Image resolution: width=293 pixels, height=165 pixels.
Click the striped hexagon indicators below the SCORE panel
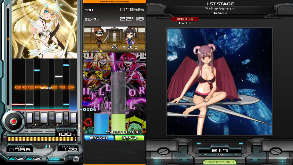[25, 159]
